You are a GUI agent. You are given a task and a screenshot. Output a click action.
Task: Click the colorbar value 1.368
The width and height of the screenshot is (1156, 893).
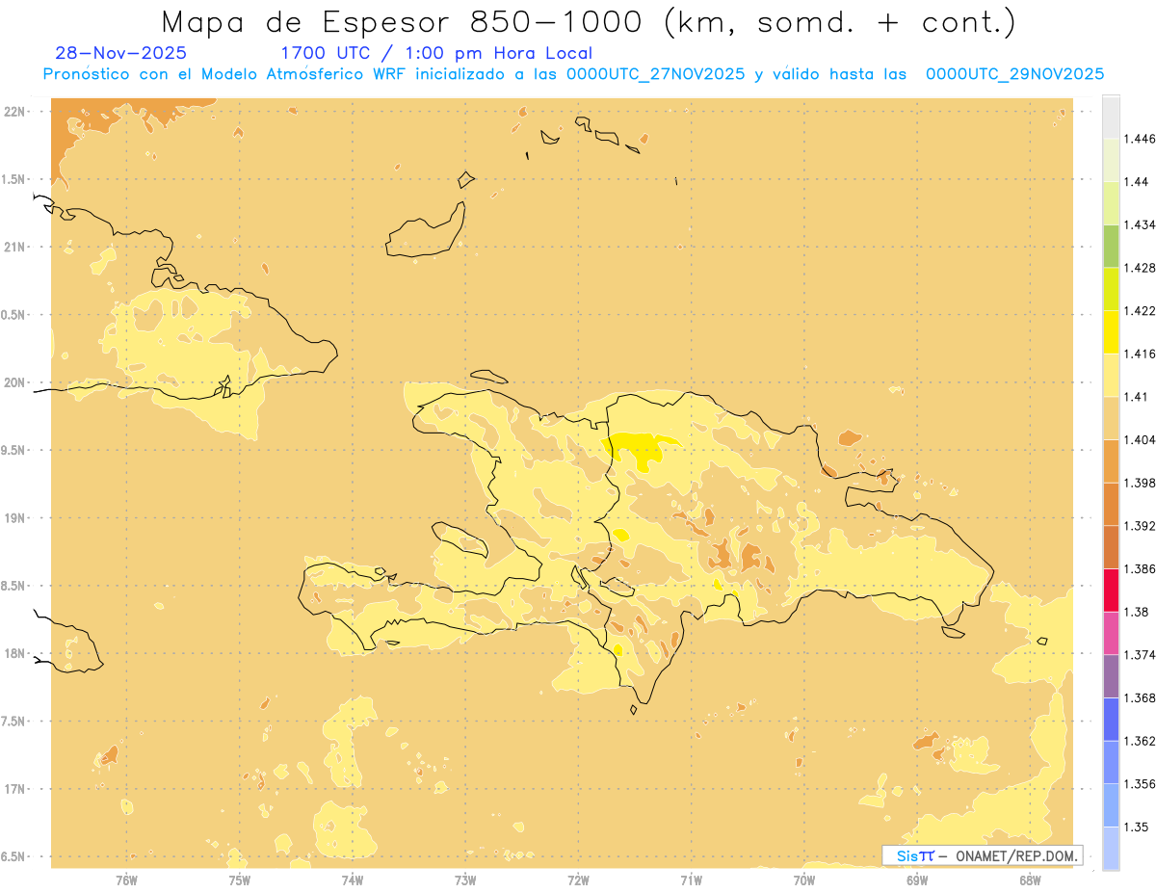(x=1140, y=697)
